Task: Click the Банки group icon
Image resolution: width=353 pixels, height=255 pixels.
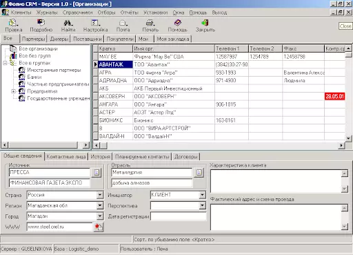Action: point(22,77)
